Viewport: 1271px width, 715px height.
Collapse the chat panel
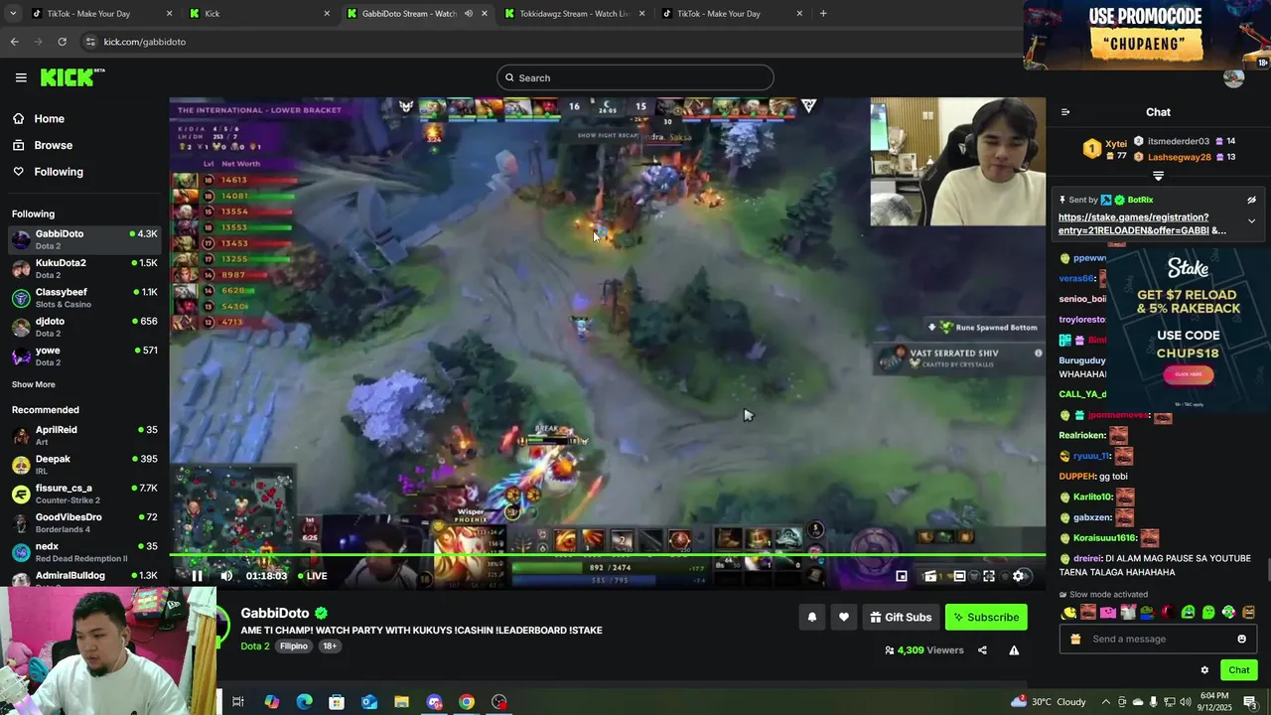tap(1065, 112)
